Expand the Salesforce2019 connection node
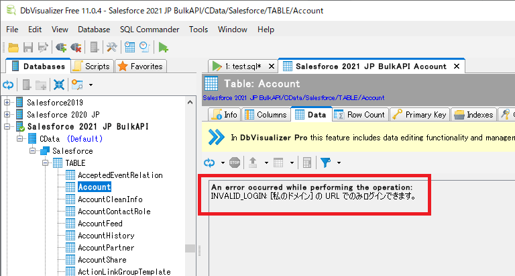Image resolution: width=515 pixels, height=276 pixels. [x=7, y=102]
